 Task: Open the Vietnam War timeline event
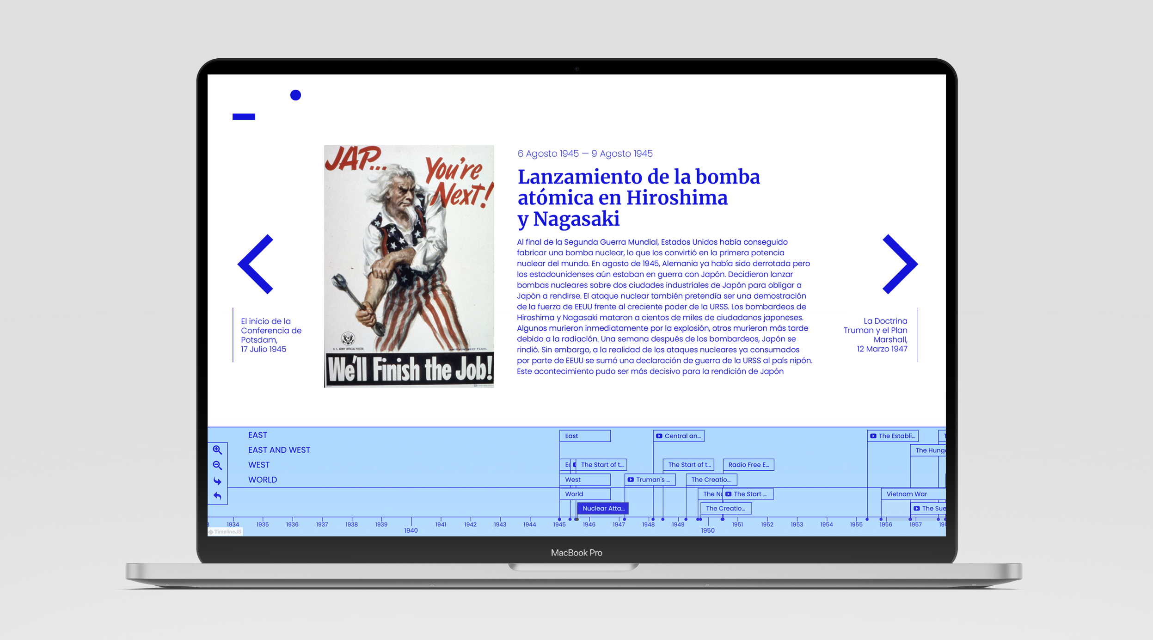[913, 494]
